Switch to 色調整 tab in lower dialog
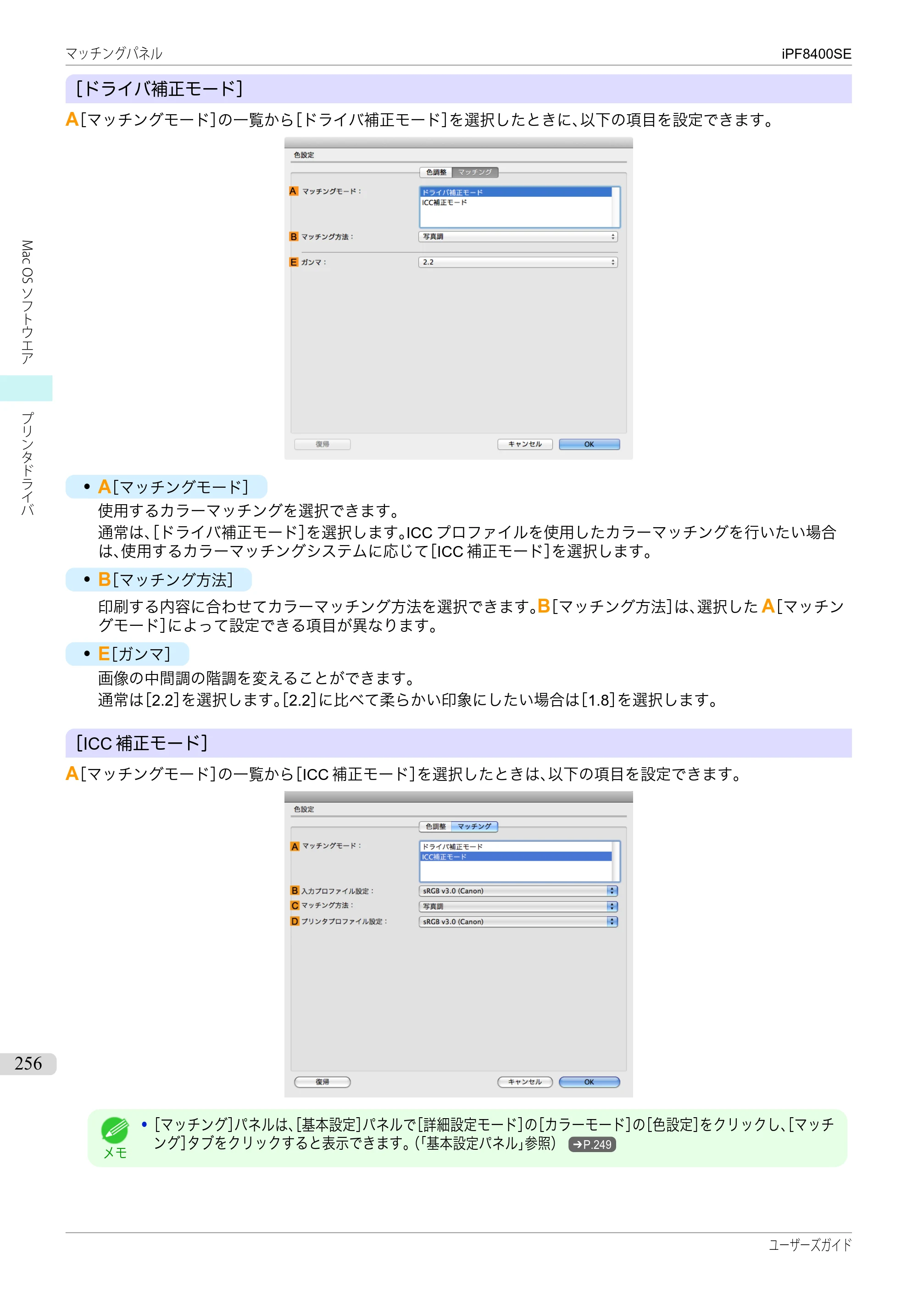Viewport: 918px width, 1298px height. coord(436,826)
